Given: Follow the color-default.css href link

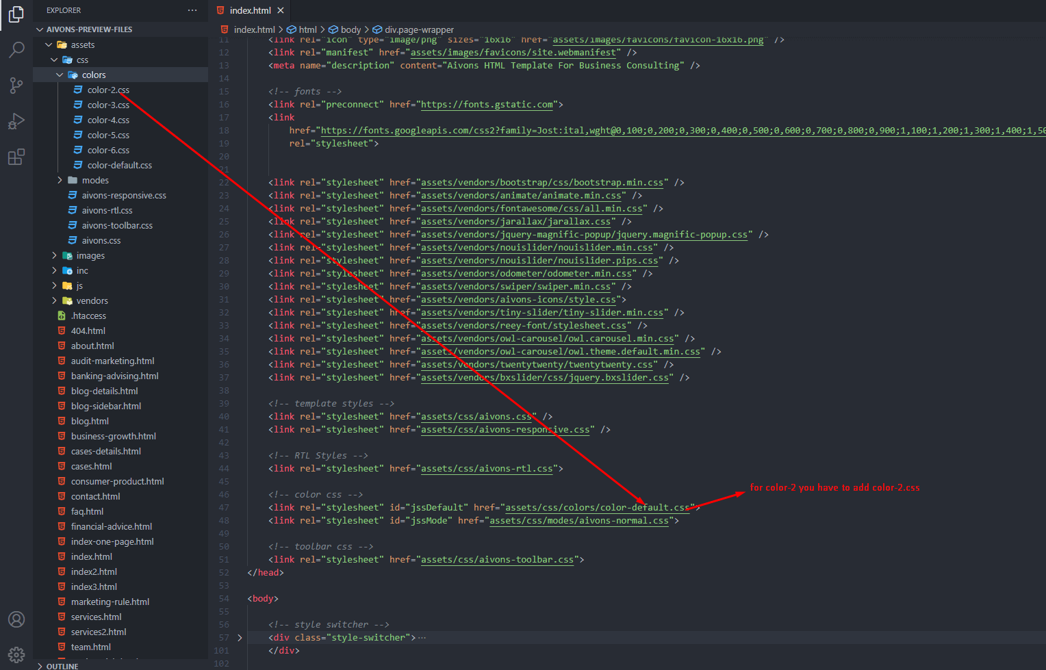Looking at the screenshot, I should point(597,508).
